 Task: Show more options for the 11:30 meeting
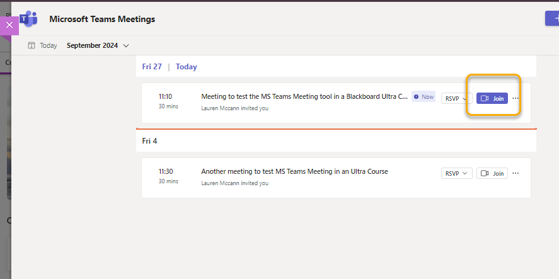click(516, 173)
